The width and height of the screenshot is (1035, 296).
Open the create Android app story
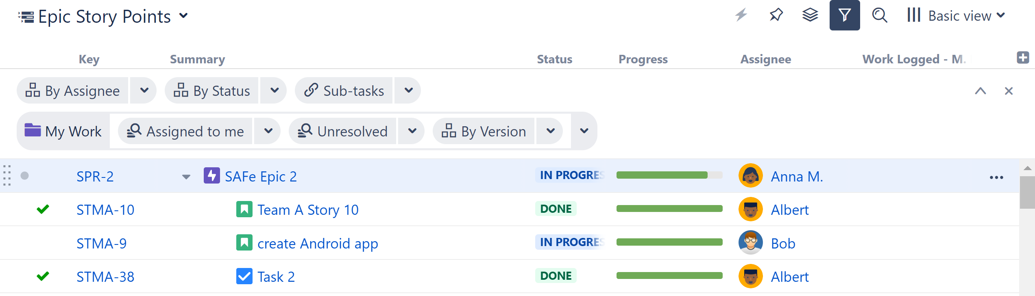(x=317, y=244)
